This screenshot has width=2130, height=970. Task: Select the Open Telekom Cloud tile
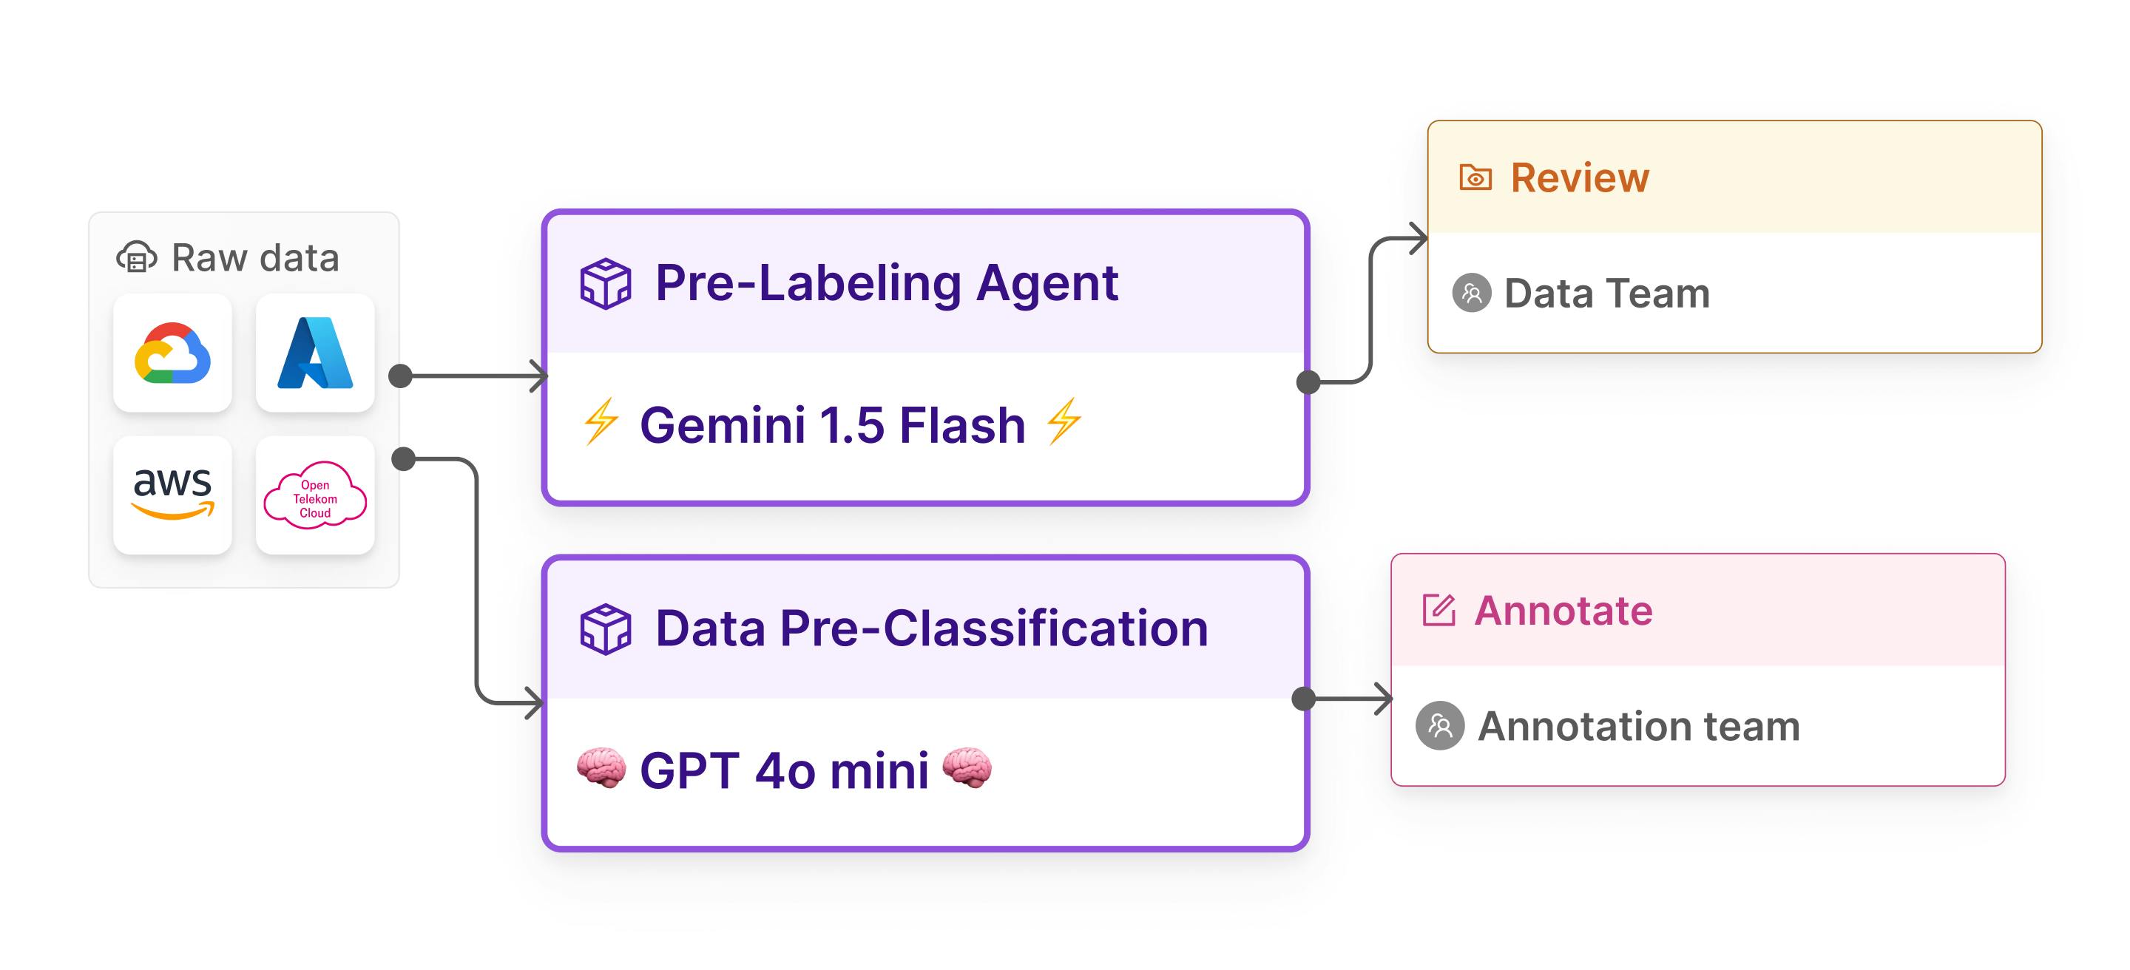click(315, 495)
